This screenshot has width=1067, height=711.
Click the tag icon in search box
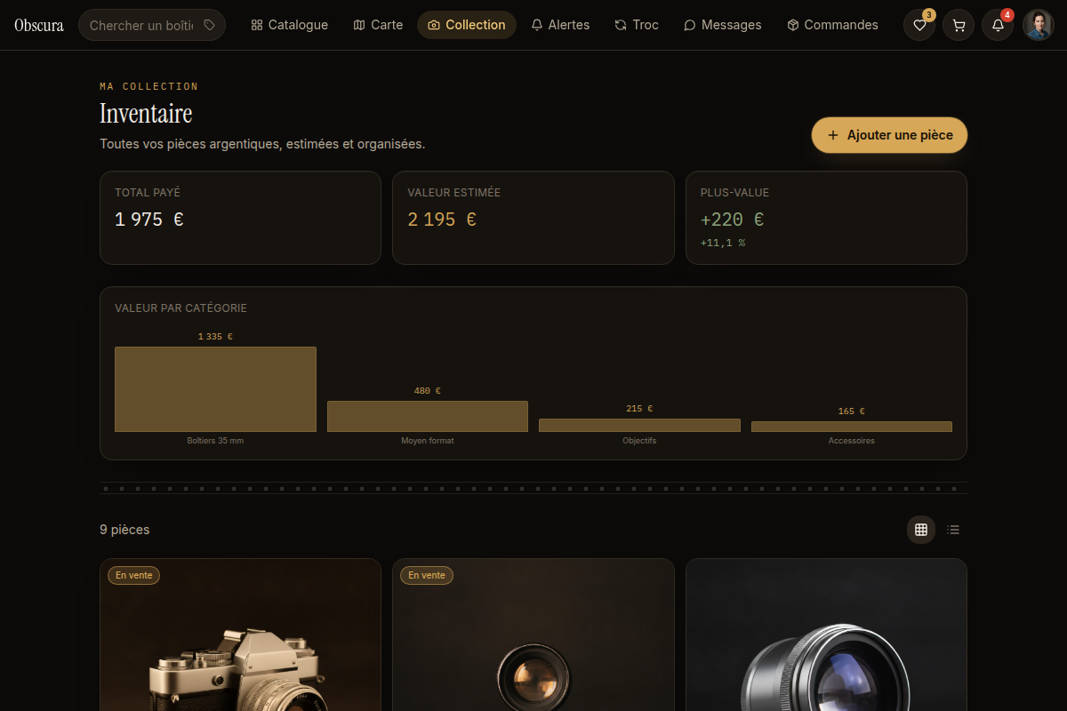209,25
